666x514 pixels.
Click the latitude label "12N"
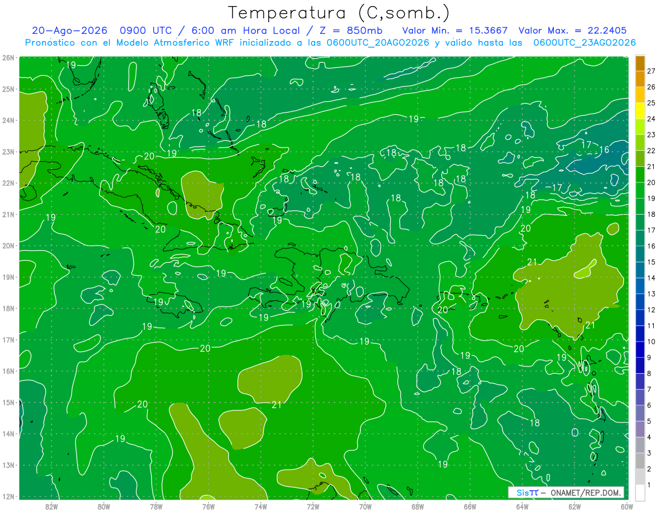pos(8,496)
